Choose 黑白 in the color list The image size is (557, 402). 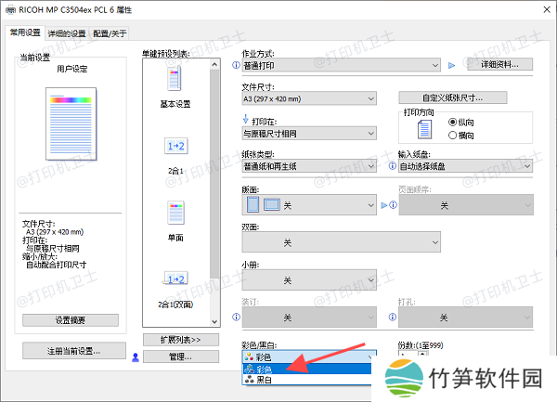[x=265, y=381]
